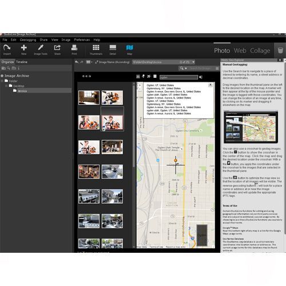Image resolution: width=286 pixels, height=286 pixels.
Task: Open the thumbnail view mode dropdown
Action: 89,62
